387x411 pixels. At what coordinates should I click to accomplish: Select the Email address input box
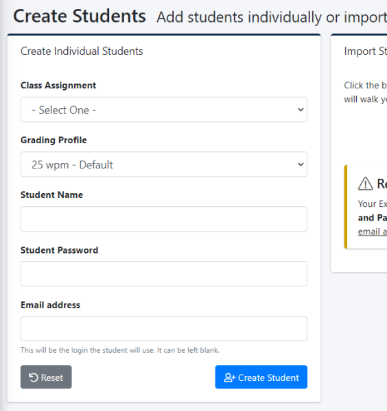tap(164, 329)
